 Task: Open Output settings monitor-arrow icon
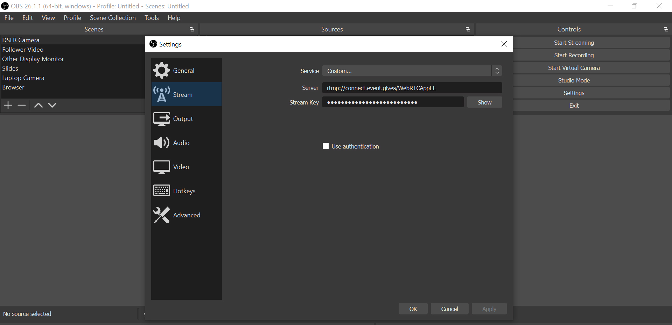(161, 119)
